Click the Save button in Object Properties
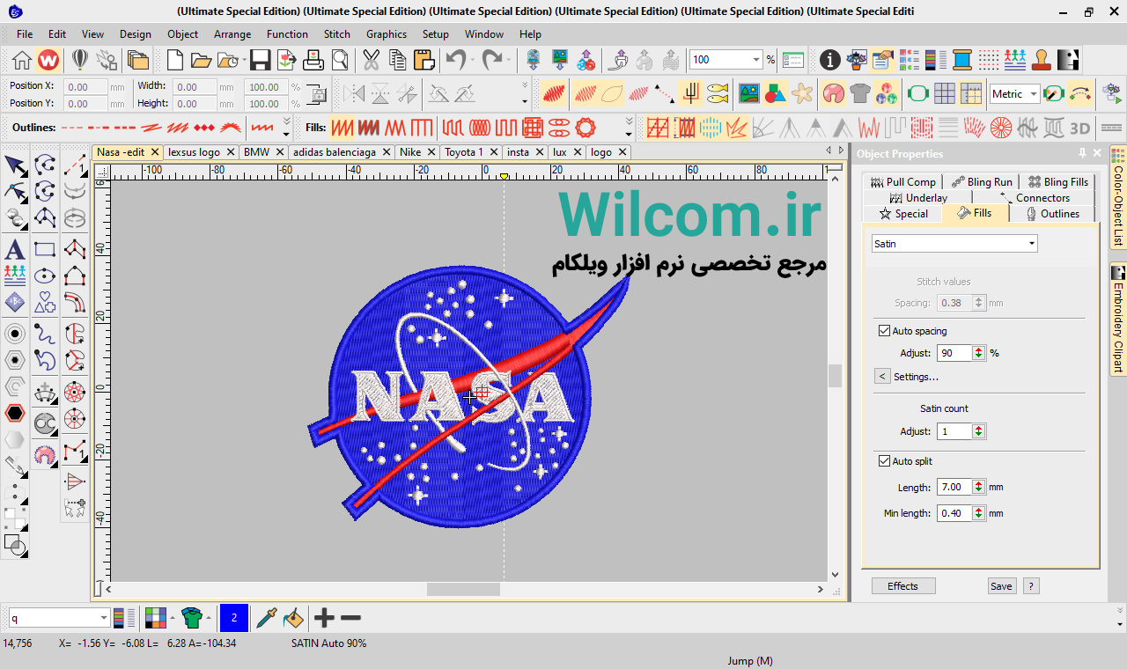Viewport: 1127px width, 669px height. click(x=1001, y=586)
